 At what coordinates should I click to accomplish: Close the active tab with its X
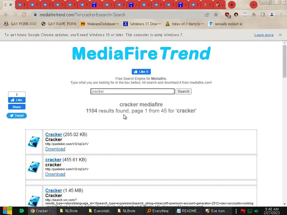[x=11, y=5]
